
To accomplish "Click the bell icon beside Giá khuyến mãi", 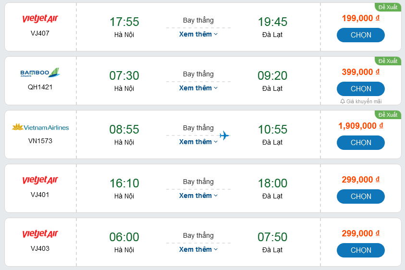I will point(343,101).
